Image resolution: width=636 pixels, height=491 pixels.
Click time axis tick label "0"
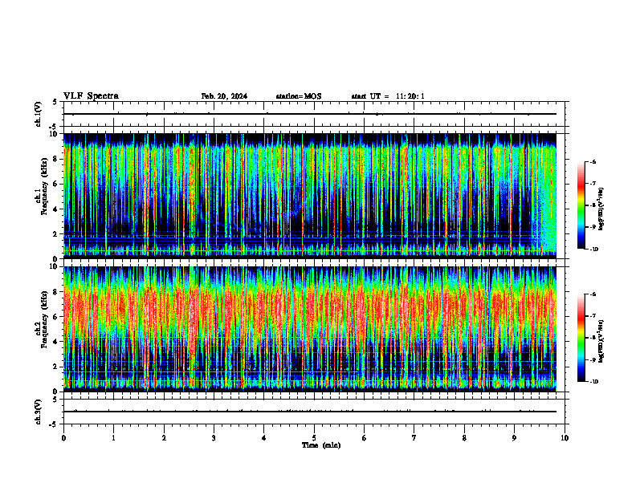point(63,438)
